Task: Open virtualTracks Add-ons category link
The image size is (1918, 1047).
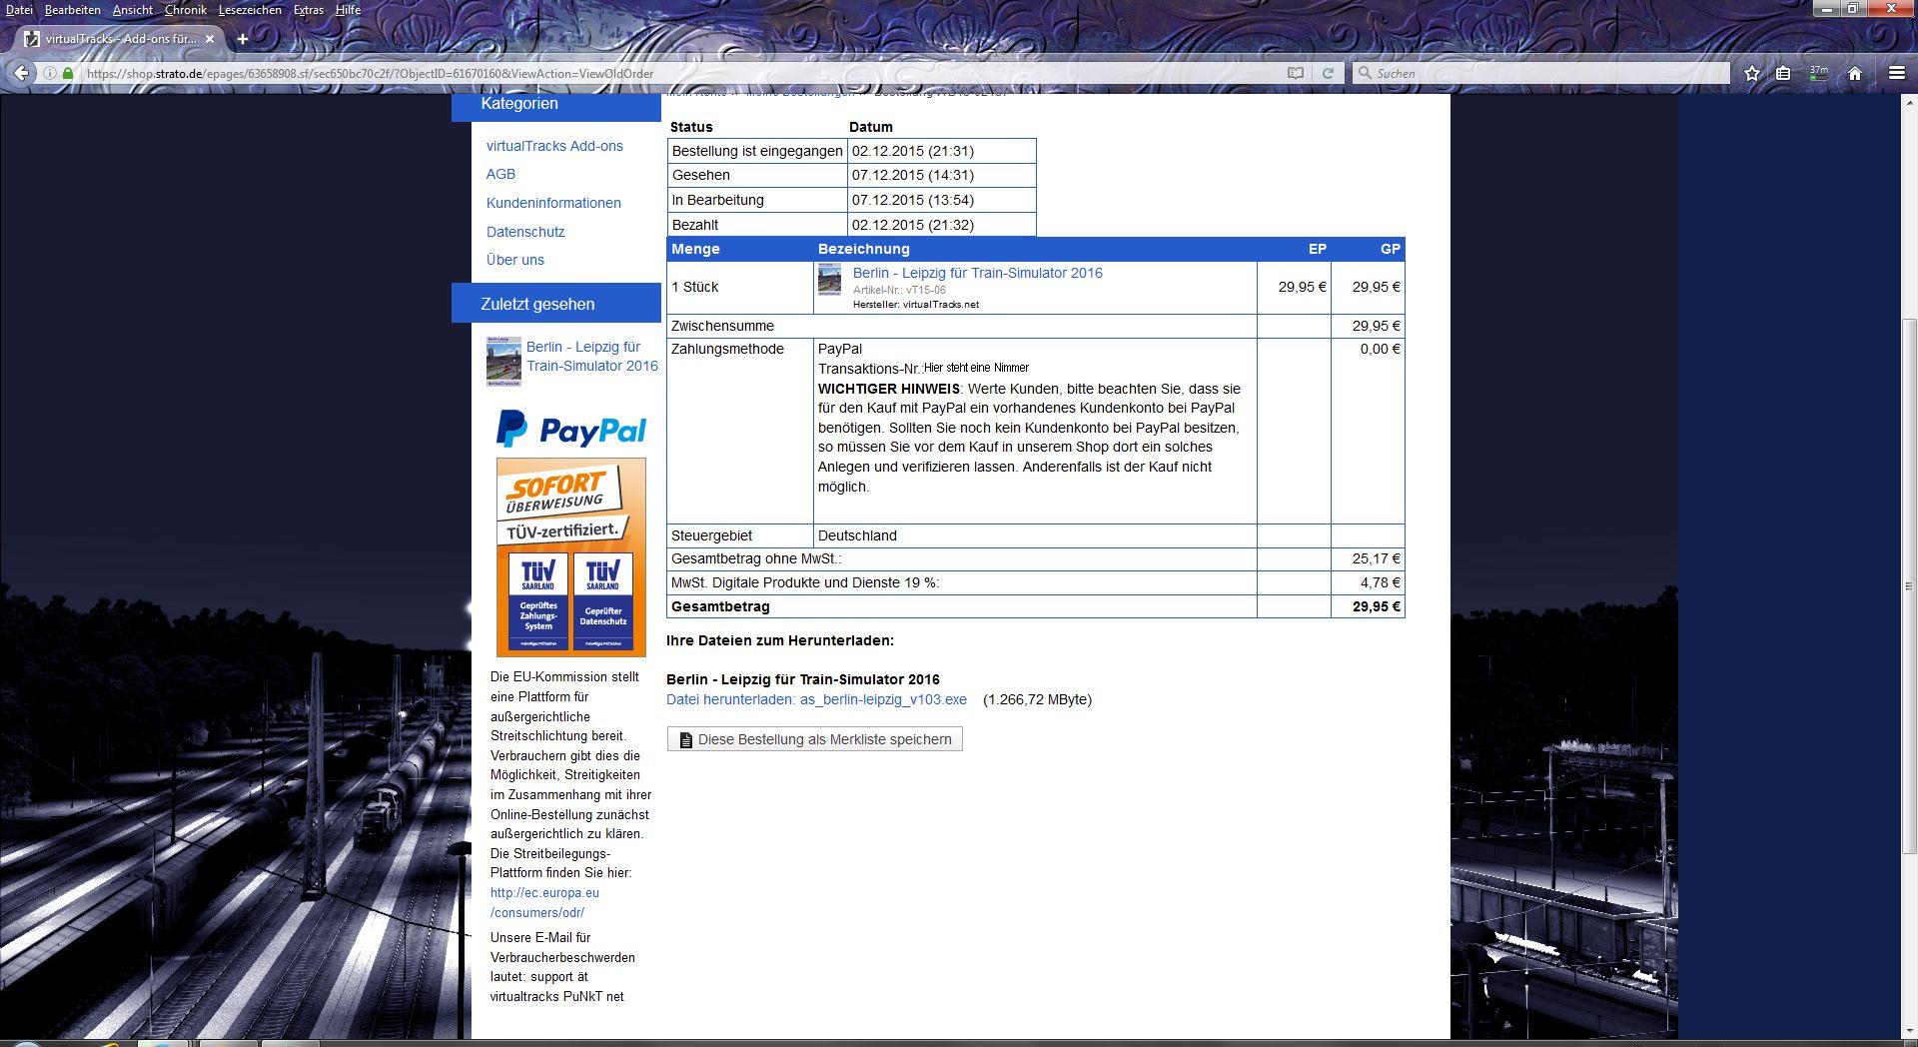Action: [x=554, y=146]
